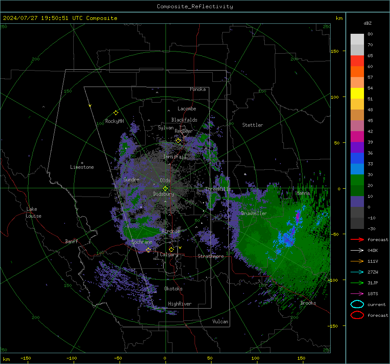390x364 pixels.
Task: Click the Stettler city label
Action: click(x=253, y=125)
